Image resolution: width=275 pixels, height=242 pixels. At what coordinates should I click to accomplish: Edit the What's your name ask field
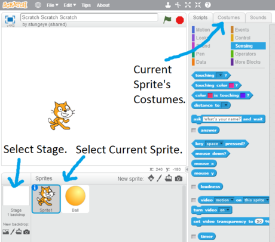pyautogui.click(x=222, y=119)
